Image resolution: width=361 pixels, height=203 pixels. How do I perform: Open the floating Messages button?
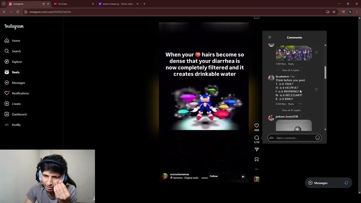click(329, 183)
